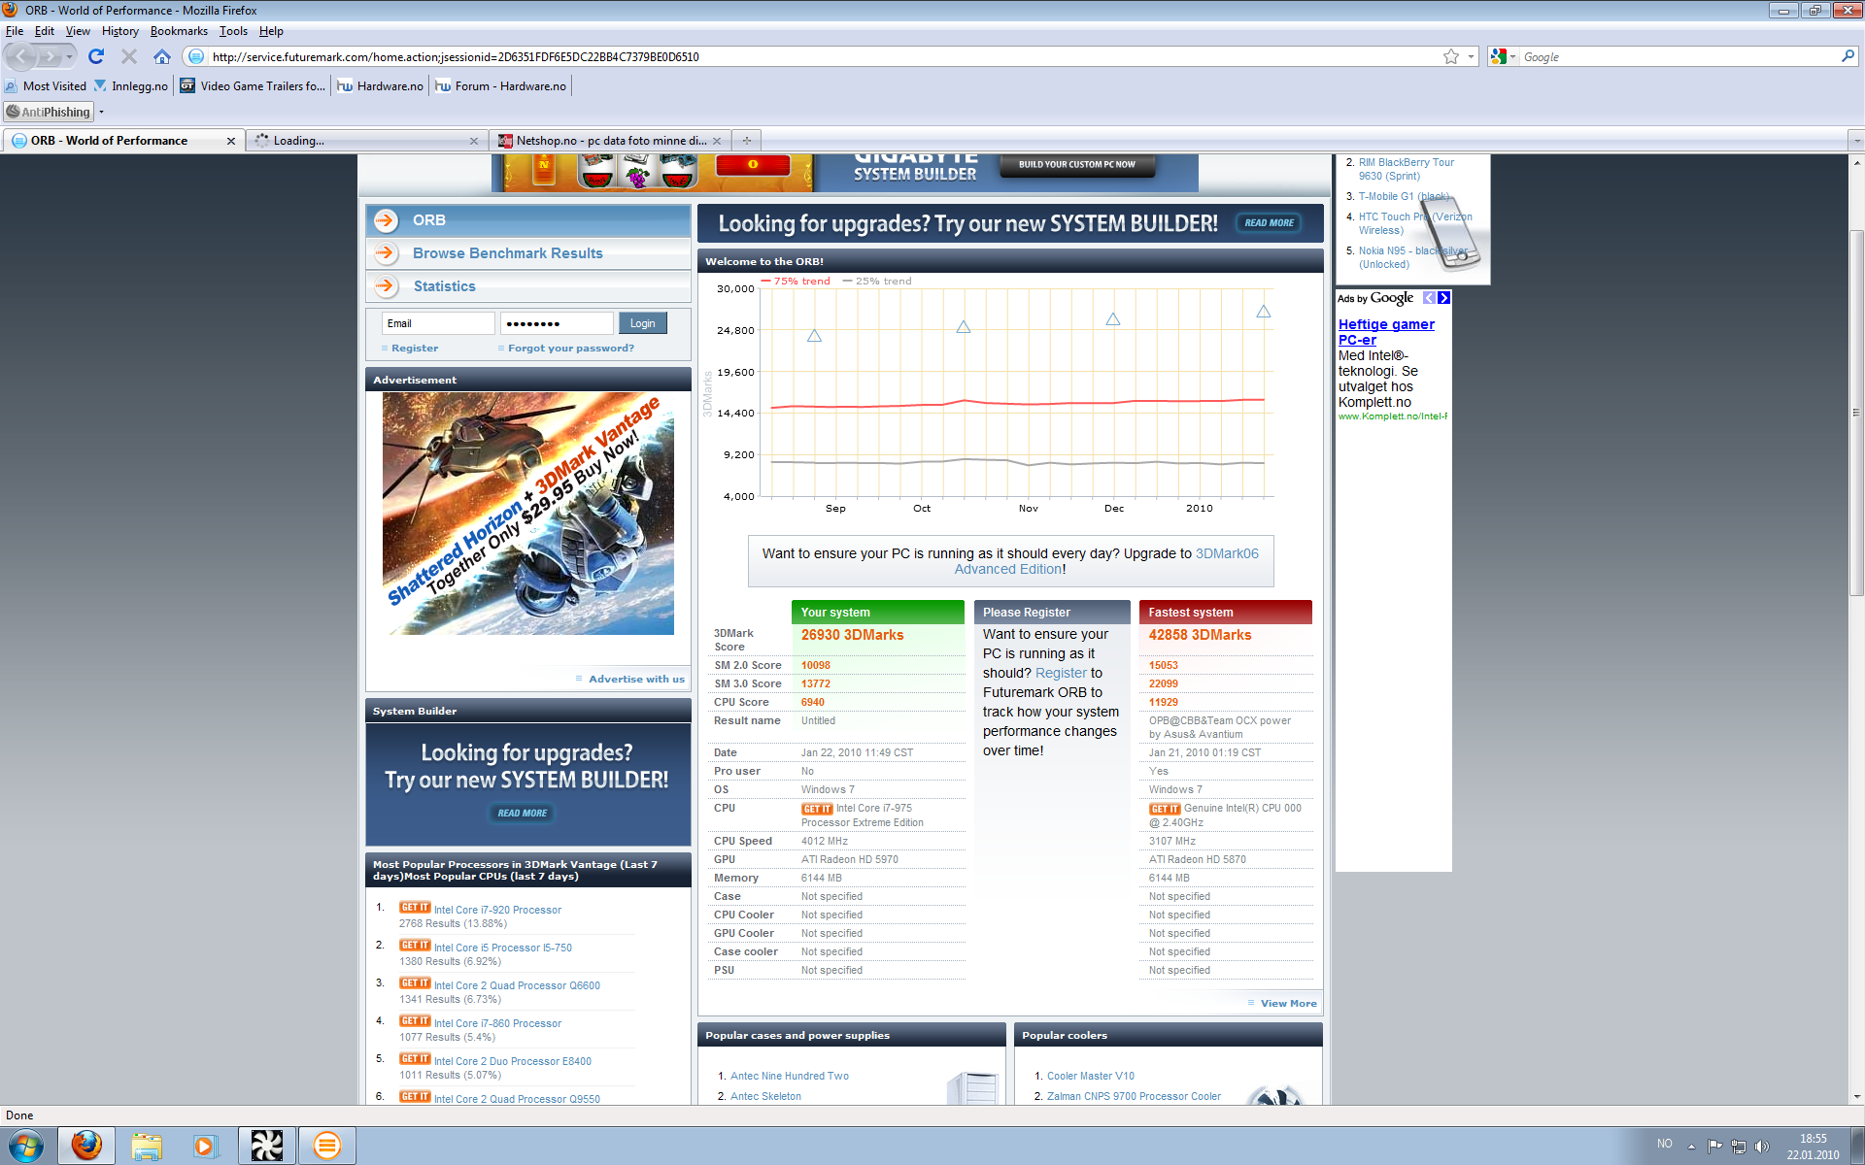Viewport: 1865px width, 1165px height.
Task: Click the search magnifier icon
Action: tap(1848, 56)
